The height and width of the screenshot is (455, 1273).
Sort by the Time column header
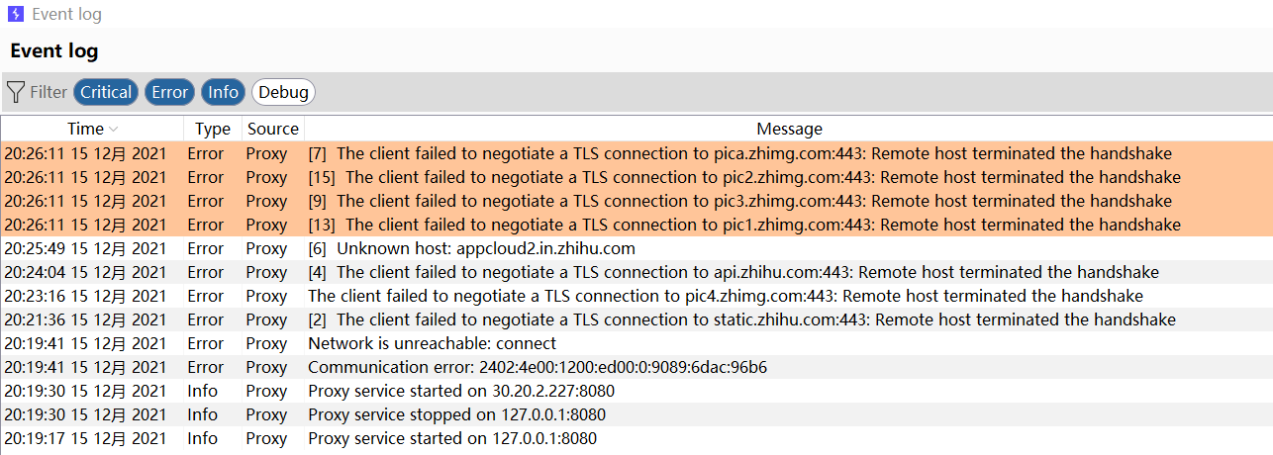tap(85, 129)
